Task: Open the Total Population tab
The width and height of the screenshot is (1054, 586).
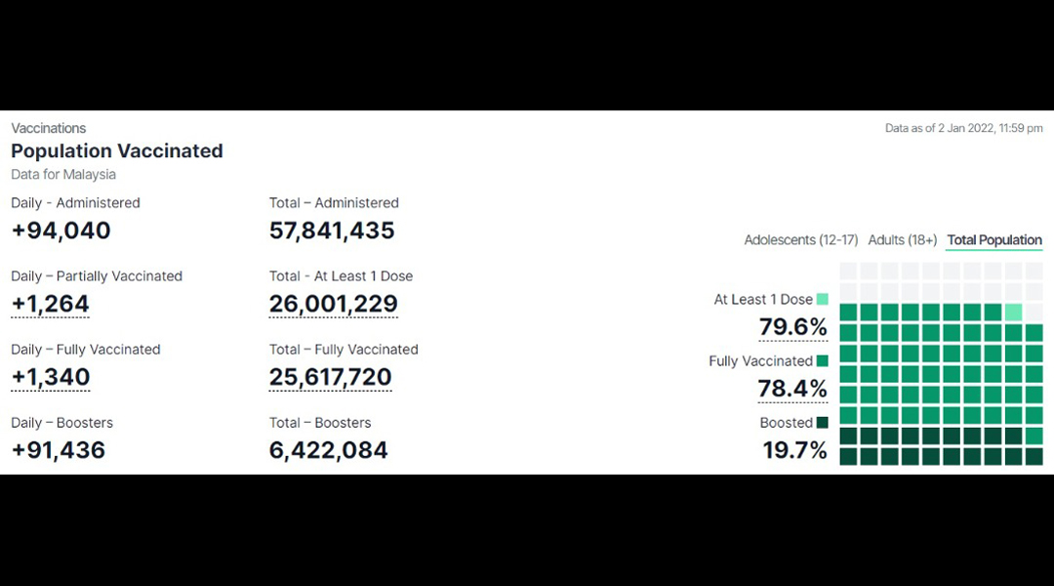Action: (994, 240)
